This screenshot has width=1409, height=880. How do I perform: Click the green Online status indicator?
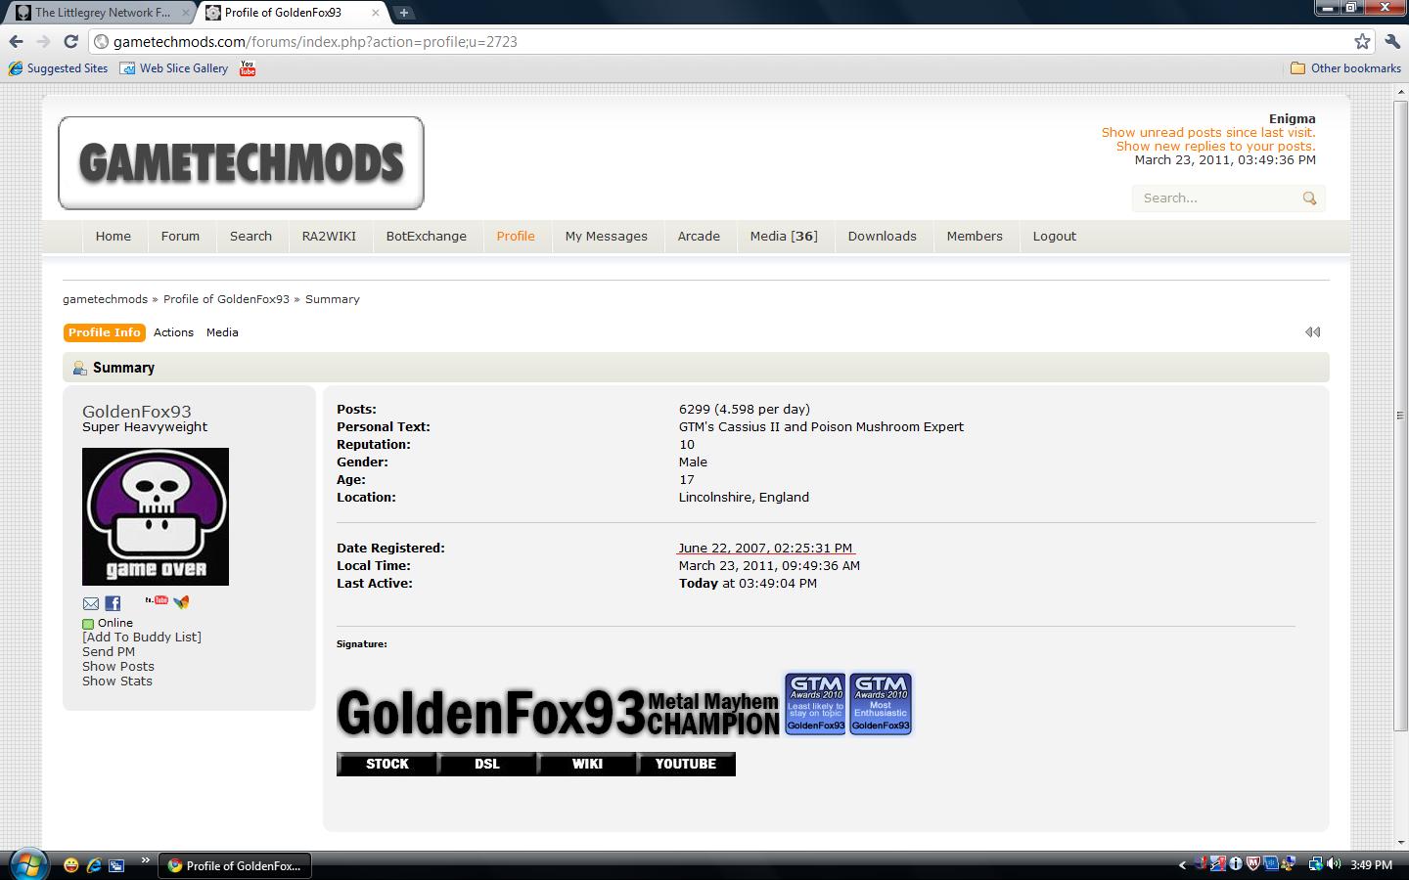(88, 624)
